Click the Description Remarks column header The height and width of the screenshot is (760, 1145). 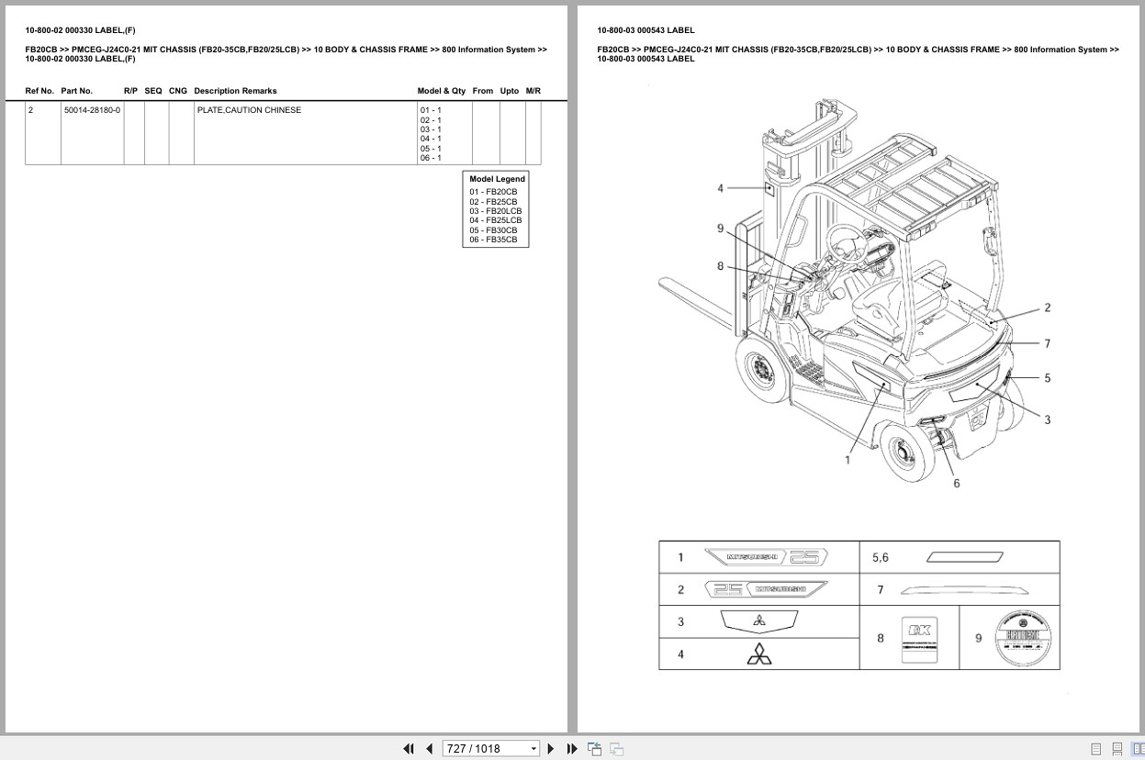(235, 91)
